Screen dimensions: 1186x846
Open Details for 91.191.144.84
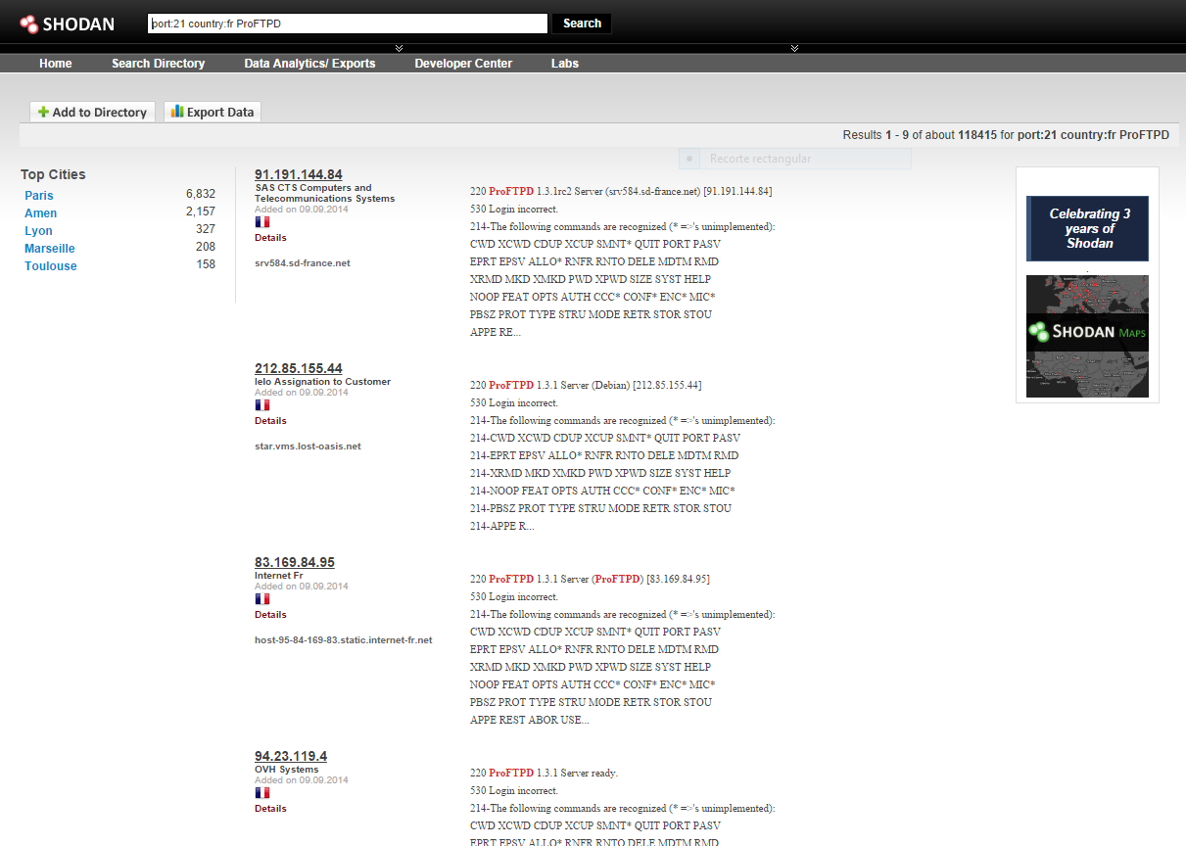pyautogui.click(x=270, y=238)
